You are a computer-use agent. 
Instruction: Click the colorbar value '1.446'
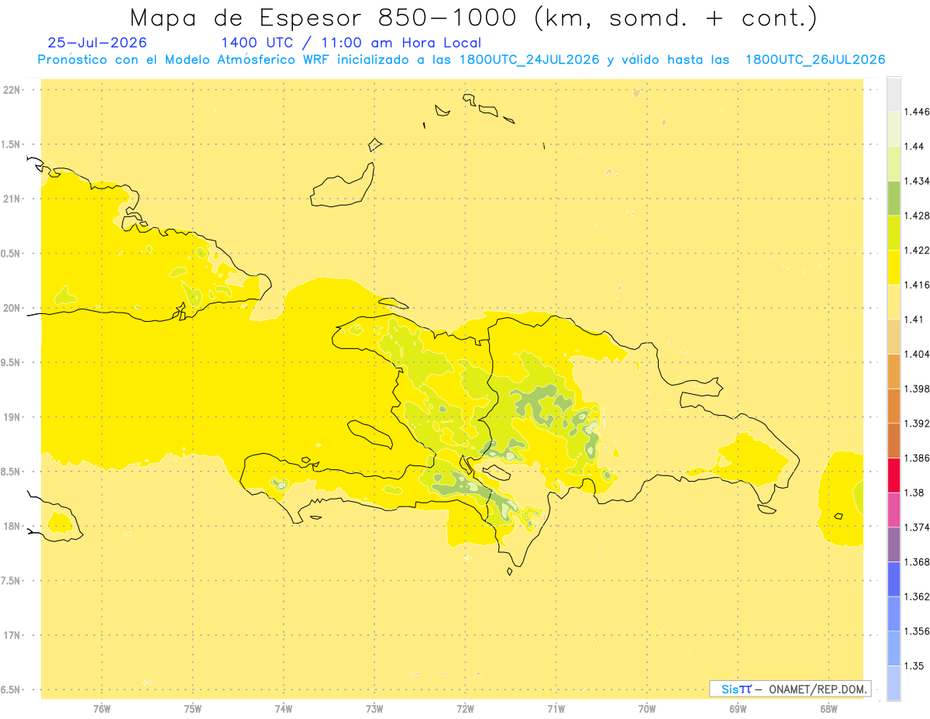click(x=917, y=112)
